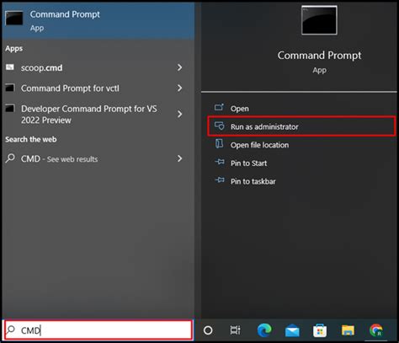The image size is (399, 343).
Task: Click the Command Prompt icon in best match
Action: point(14,18)
